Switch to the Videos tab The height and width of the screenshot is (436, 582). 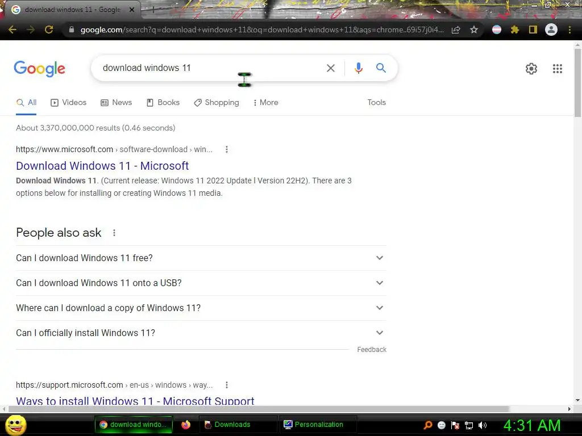pyautogui.click(x=69, y=103)
